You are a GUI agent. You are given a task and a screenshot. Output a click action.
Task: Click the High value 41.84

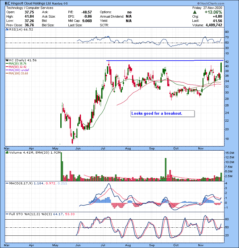click(x=29, y=16)
